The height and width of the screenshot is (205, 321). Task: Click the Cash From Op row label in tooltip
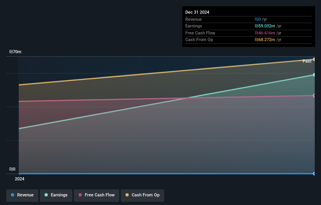click(x=199, y=40)
